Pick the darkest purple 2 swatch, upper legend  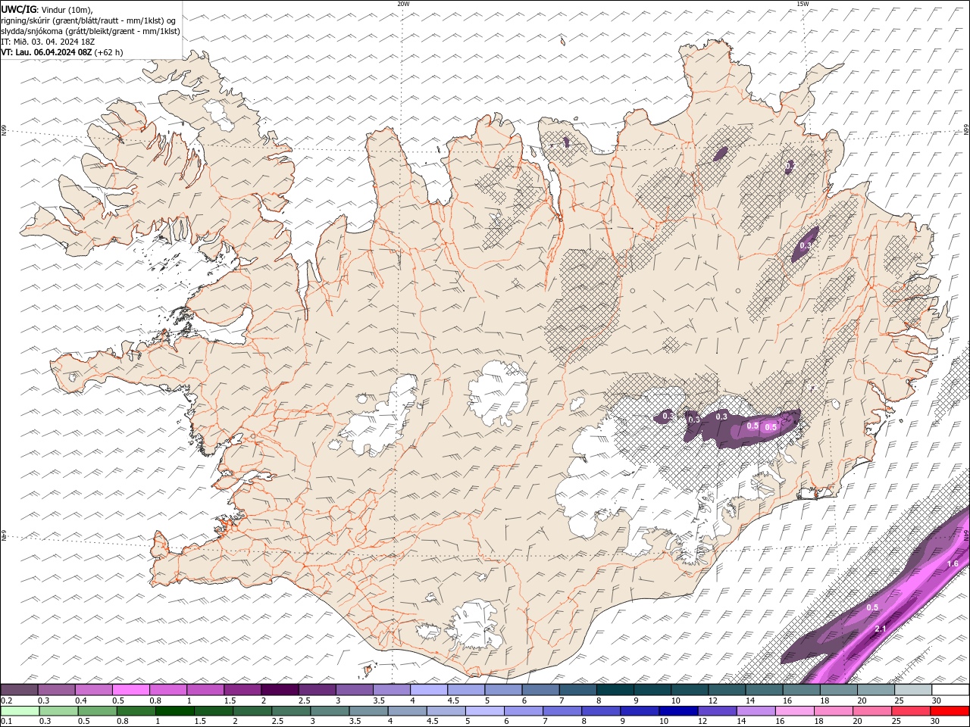click(280, 690)
